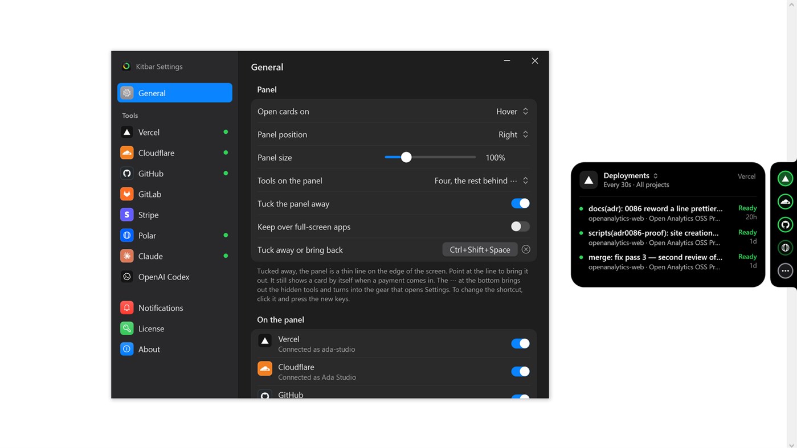
Task: Click the Polar button on the side panel strip
Action: pyautogui.click(x=785, y=248)
